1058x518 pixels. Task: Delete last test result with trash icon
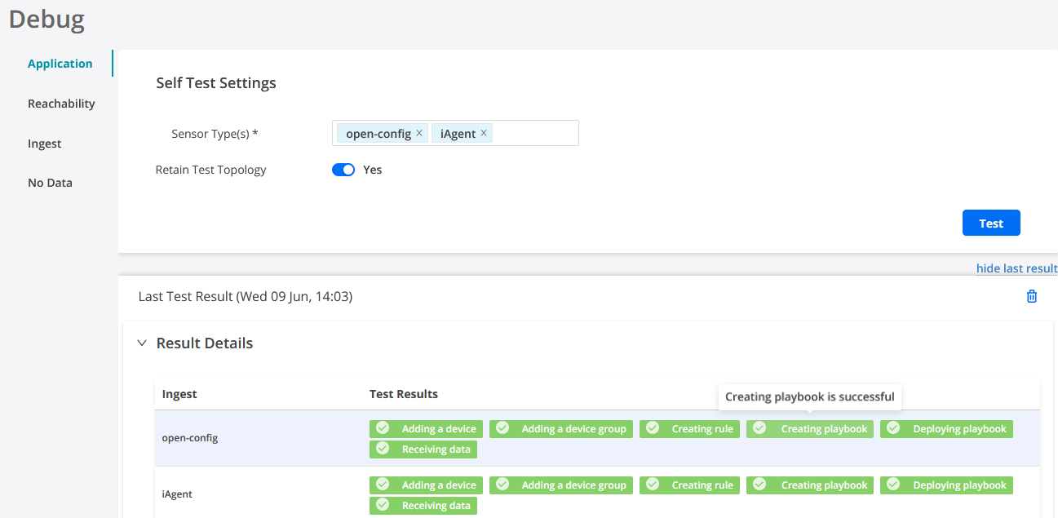pos(1031,296)
